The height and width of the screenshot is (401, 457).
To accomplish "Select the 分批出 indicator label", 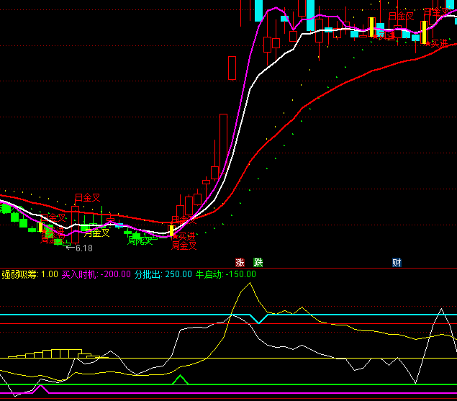I will pyautogui.click(x=148, y=274).
